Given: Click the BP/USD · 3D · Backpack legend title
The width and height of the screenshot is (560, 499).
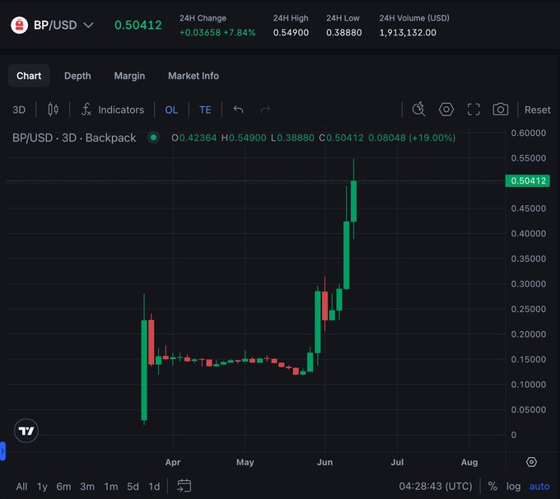Looking at the screenshot, I should pyautogui.click(x=74, y=138).
